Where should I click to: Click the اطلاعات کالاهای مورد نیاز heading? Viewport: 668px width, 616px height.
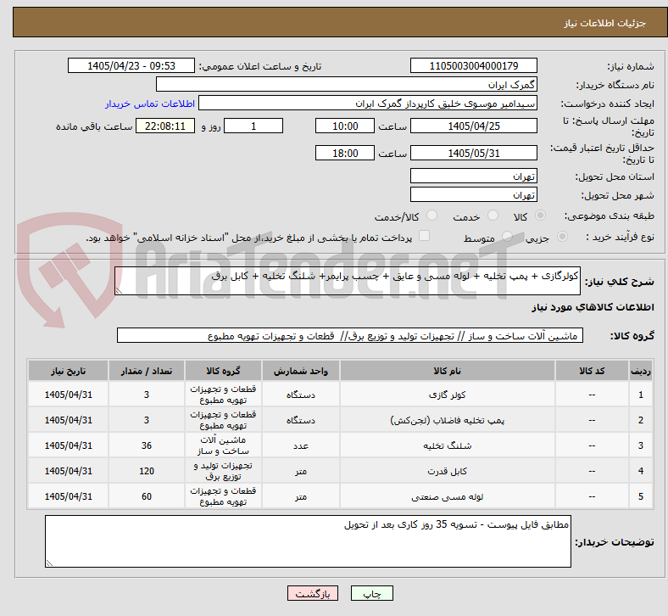click(593, 307)
